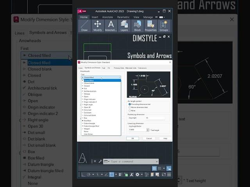Toggle dynamic input status bar icon
This screenshot has width=250, height=187.
tap(169, 168)
